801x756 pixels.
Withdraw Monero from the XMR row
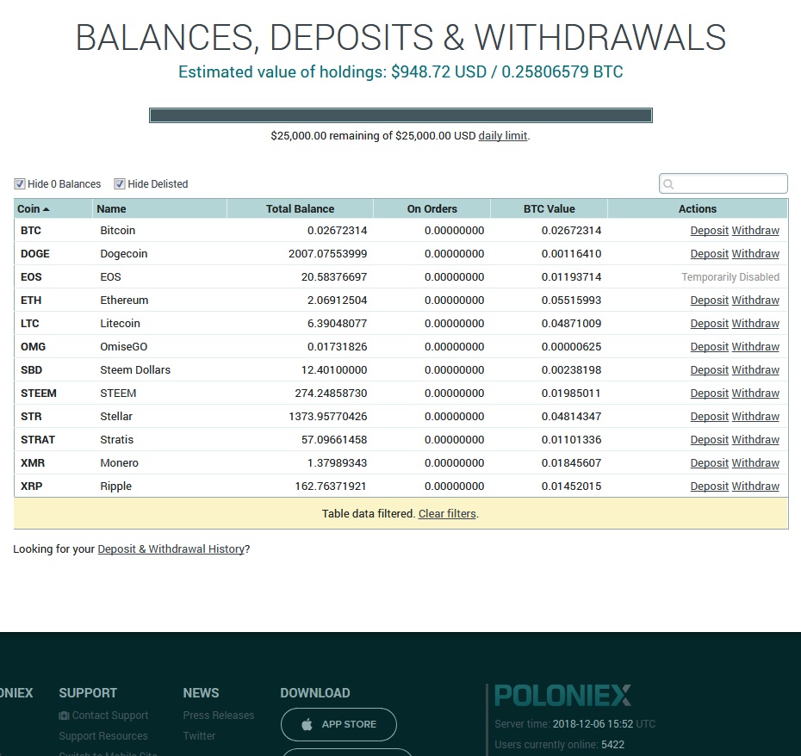point(755,462)
